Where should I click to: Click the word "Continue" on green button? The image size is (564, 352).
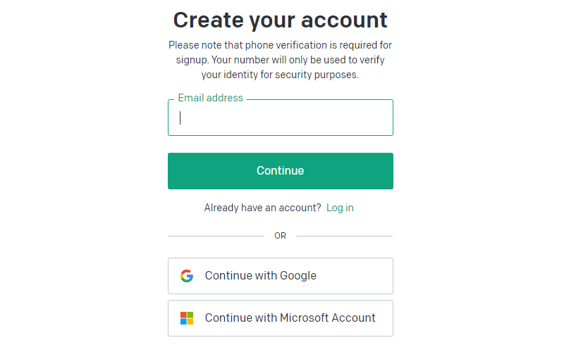pyautogui.click(x=280, y=171)
